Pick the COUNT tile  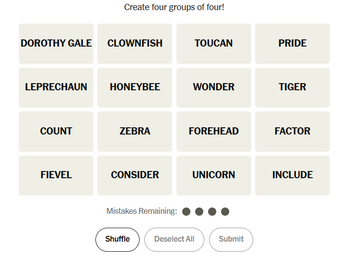click(x=56, y=131)
